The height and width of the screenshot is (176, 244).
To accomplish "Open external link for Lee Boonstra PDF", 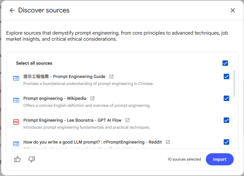I will pyautogui.click(x=128, y=120).
